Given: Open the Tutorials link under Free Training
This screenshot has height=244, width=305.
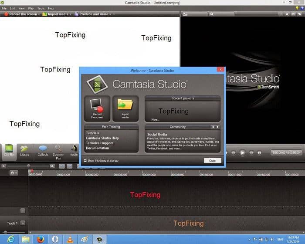Looking at the screenshot, I should [x=92, y=133].
